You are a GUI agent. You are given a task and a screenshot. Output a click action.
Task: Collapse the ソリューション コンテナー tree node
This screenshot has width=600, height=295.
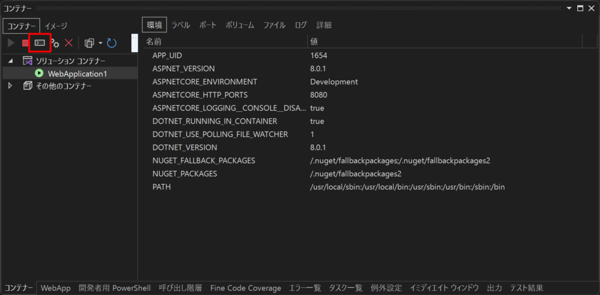[11, 61]
